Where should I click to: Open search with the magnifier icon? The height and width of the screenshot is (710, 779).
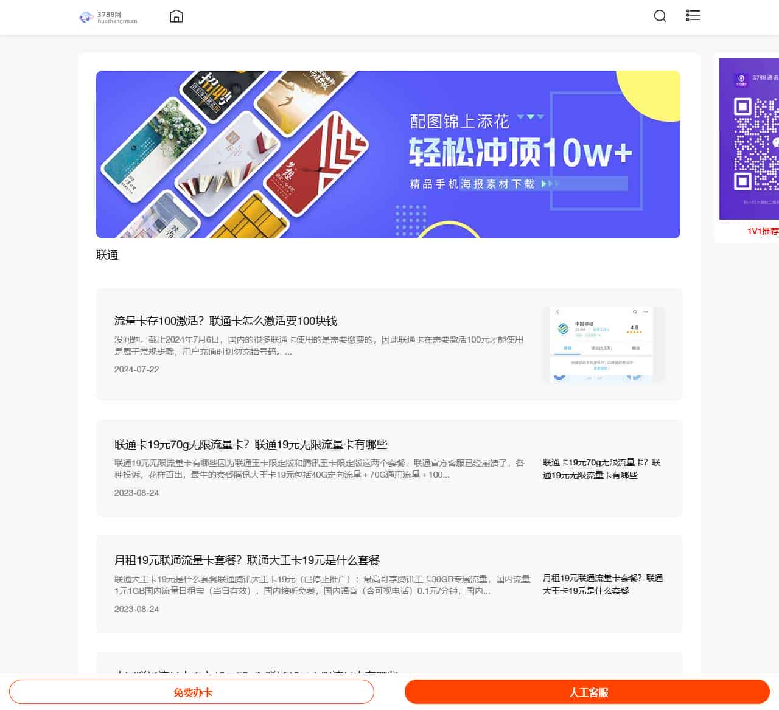click(x=660, y=16)
